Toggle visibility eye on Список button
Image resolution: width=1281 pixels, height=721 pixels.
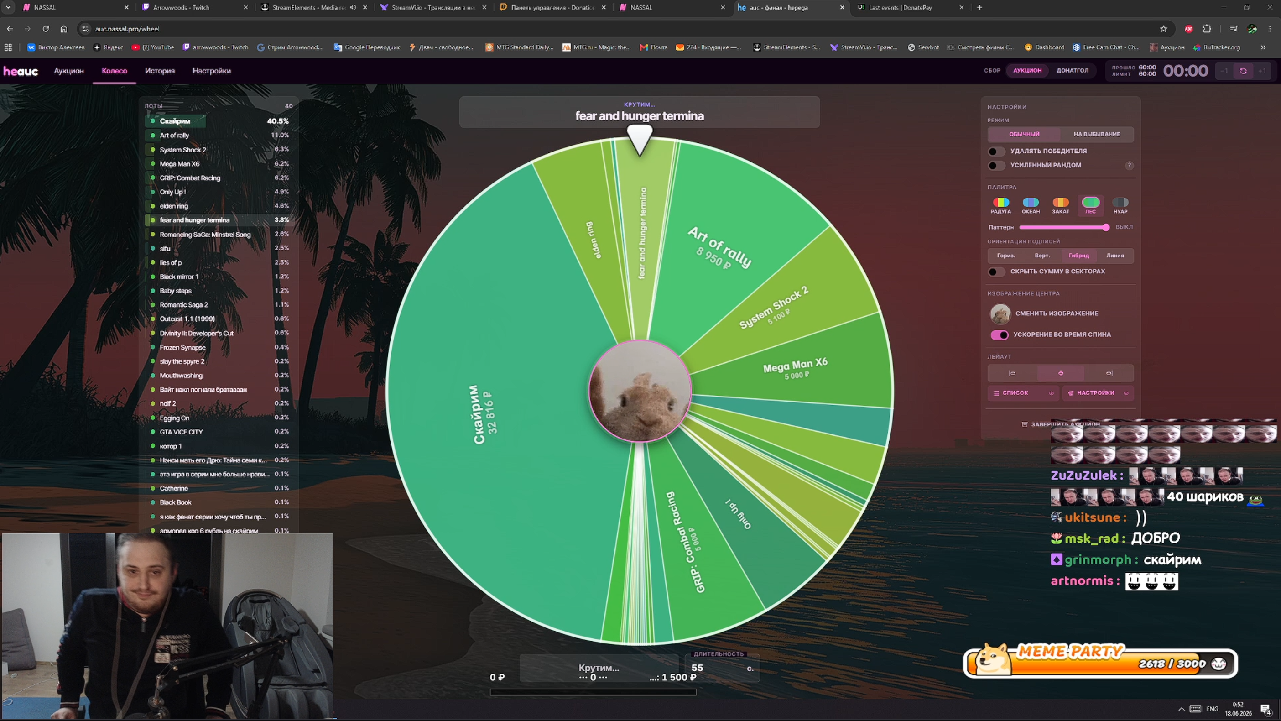pyautogui.click(x=1051, y=393)
